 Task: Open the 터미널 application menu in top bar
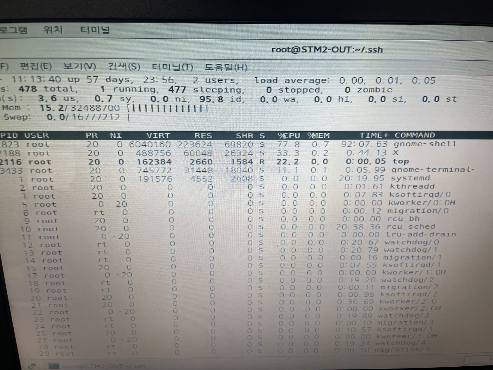click(95, 30)
